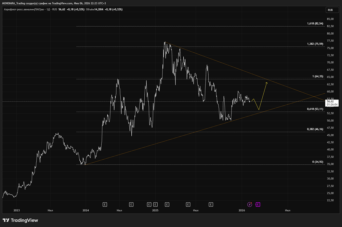342x227 pixels.
Task: Click the TradingView logo
Action: click(x=20, y=220)
